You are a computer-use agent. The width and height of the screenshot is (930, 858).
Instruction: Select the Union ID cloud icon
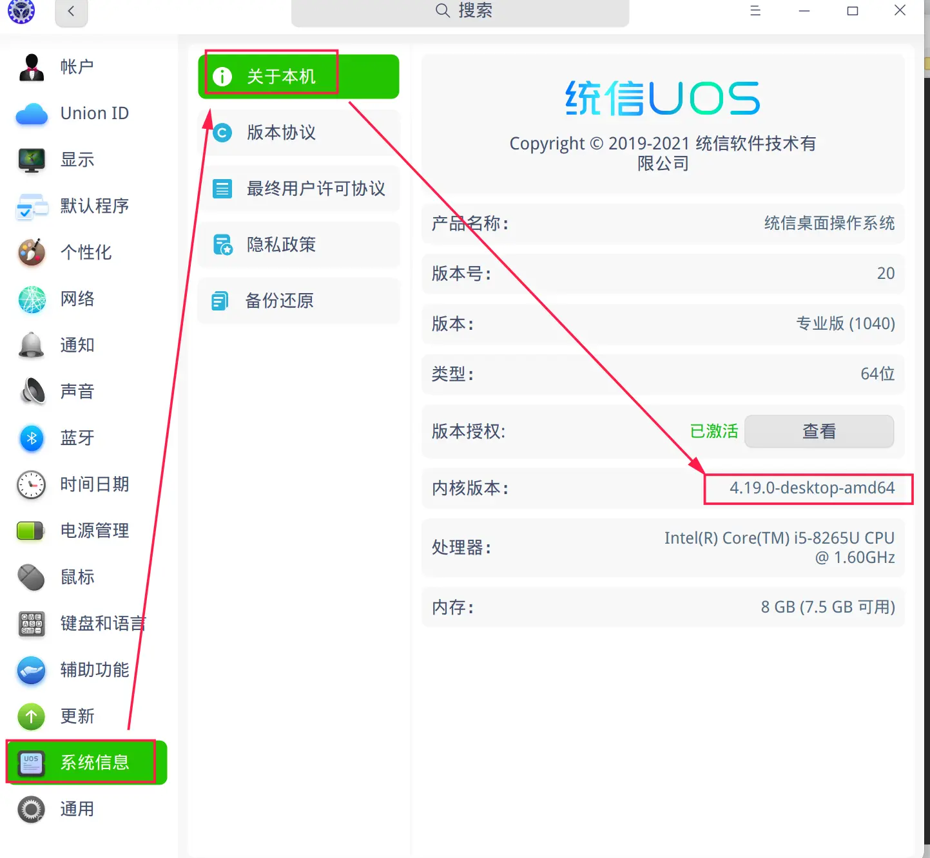[x=32, y=114]
